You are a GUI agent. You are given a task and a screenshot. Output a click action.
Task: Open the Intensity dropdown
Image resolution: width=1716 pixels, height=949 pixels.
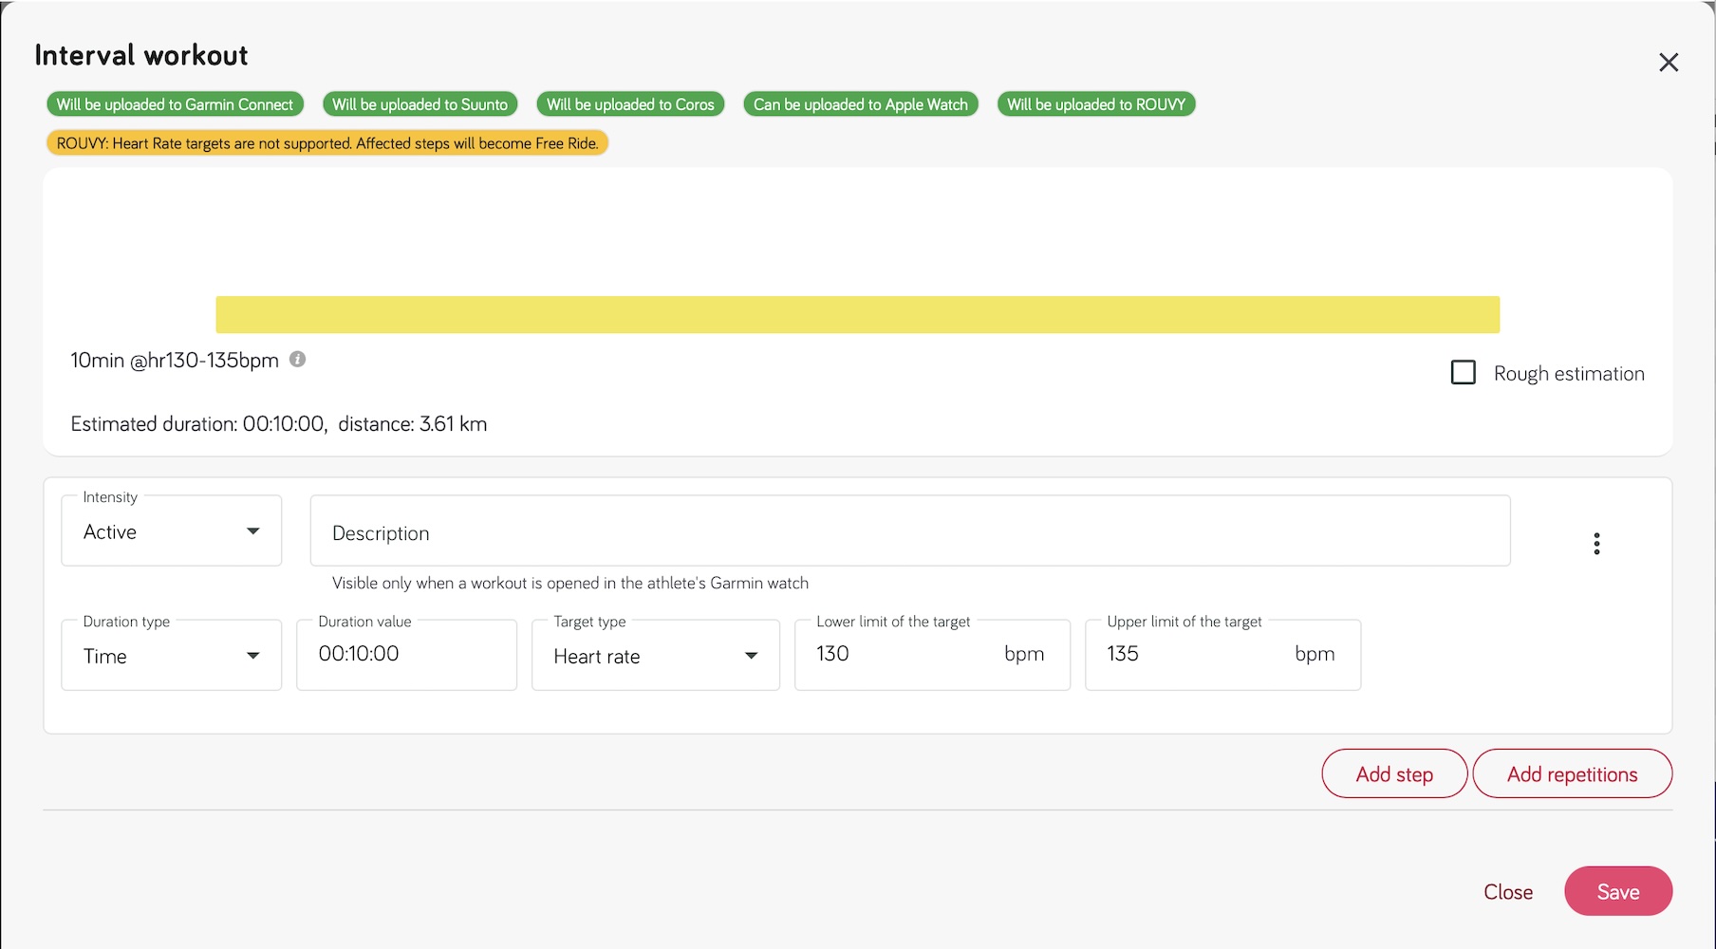172,531
